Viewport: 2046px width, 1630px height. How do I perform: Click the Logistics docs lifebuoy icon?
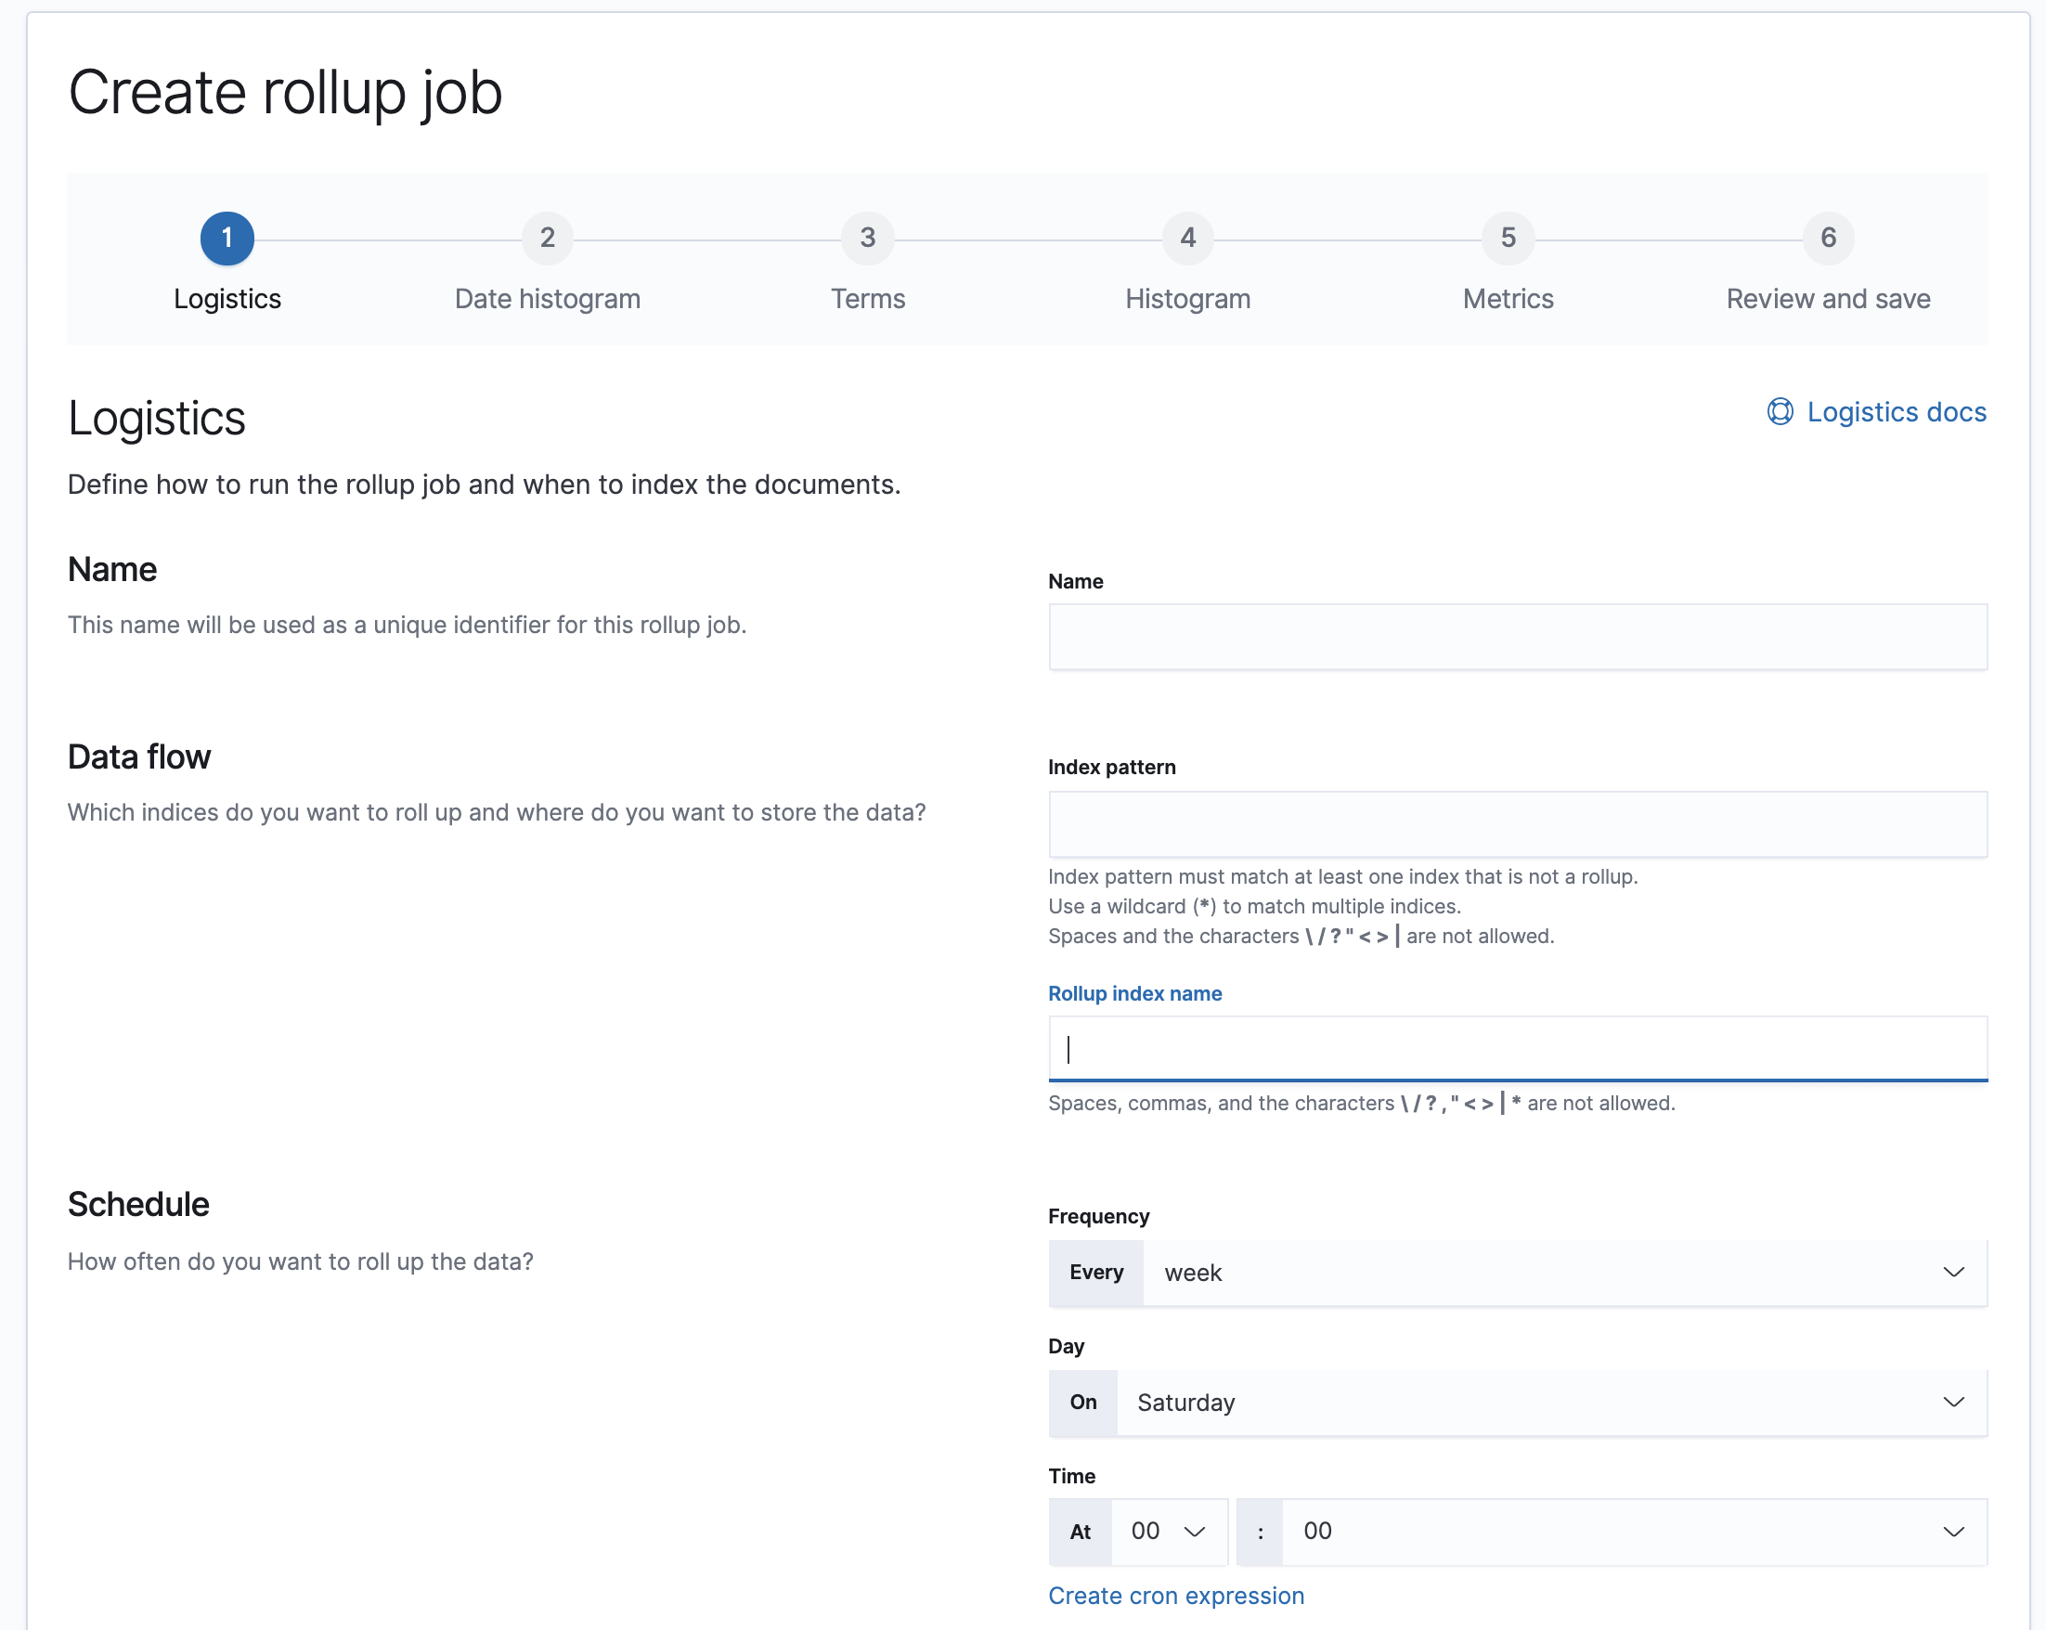click(1780, 412)
